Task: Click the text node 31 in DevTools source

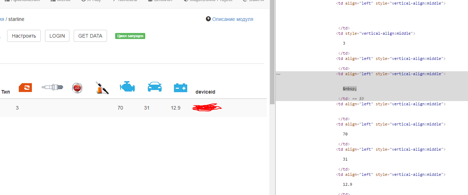Action: [x=345, y=159]
